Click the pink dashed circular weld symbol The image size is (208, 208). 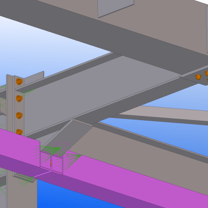coord(62,147)
